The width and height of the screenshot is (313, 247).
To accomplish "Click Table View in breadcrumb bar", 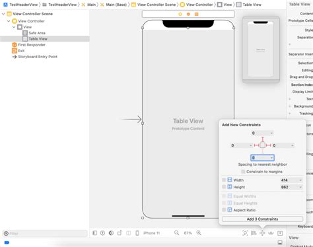I will [x=249, y=5].
